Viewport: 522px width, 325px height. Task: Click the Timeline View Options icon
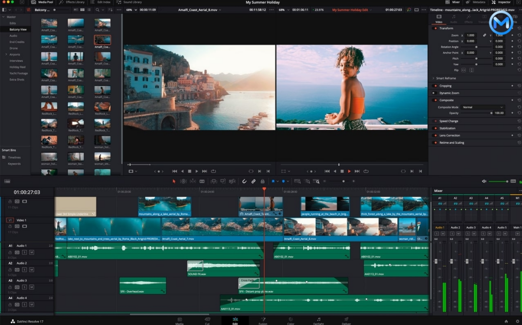7,182
